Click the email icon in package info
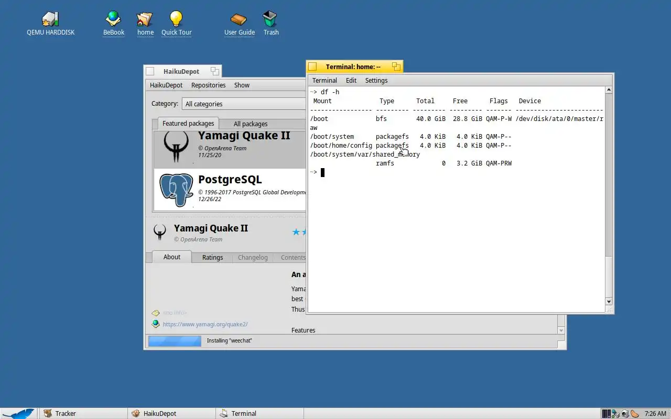The image size is (671, 419). tap(155, 313)
